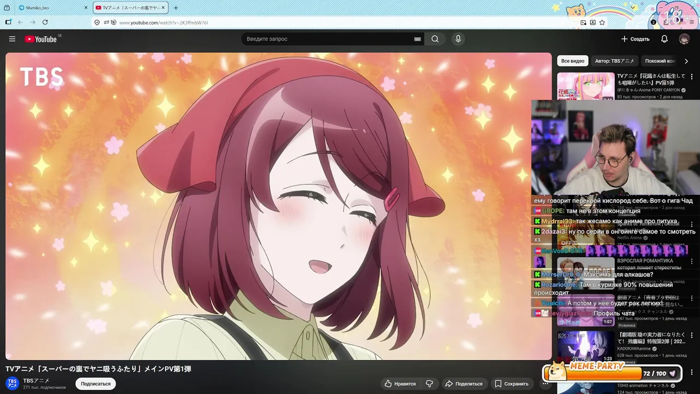Viewport: 700px width, 394px height.
Task: Open the 劇場版 陰の実力者 video title
Action: pyautogui.click(x=651, y=338)
